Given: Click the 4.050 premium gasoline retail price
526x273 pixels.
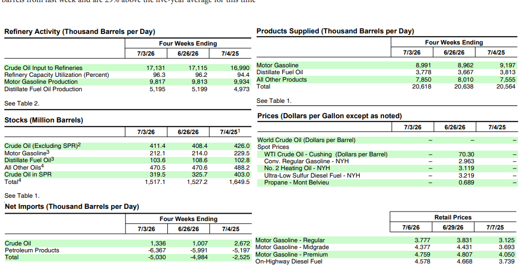Looking at the screenshot, I should point(506,254).
